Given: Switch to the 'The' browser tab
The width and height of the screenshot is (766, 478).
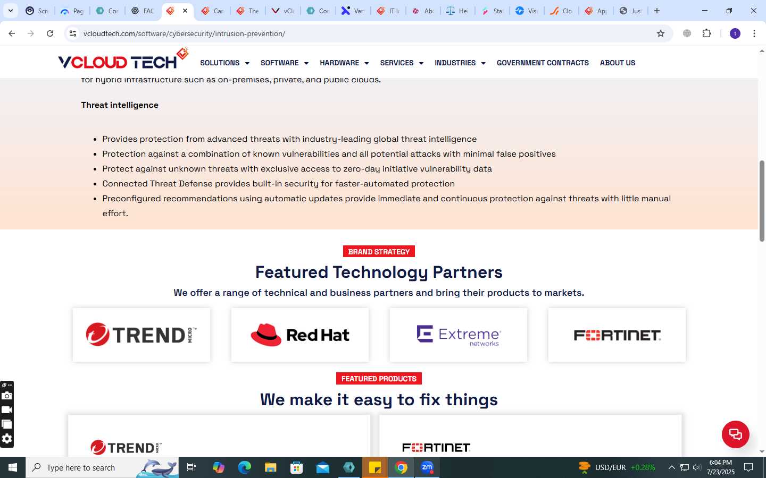Looking at the screenshot, I should point(247,11).
